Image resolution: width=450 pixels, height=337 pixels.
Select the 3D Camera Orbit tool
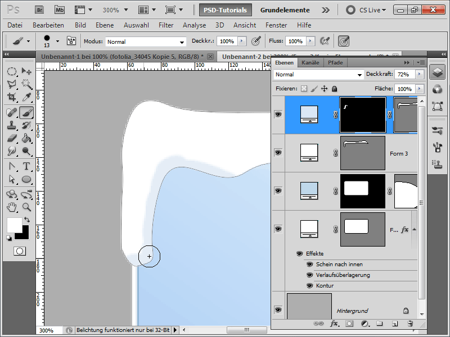click(x=26, y=194)
